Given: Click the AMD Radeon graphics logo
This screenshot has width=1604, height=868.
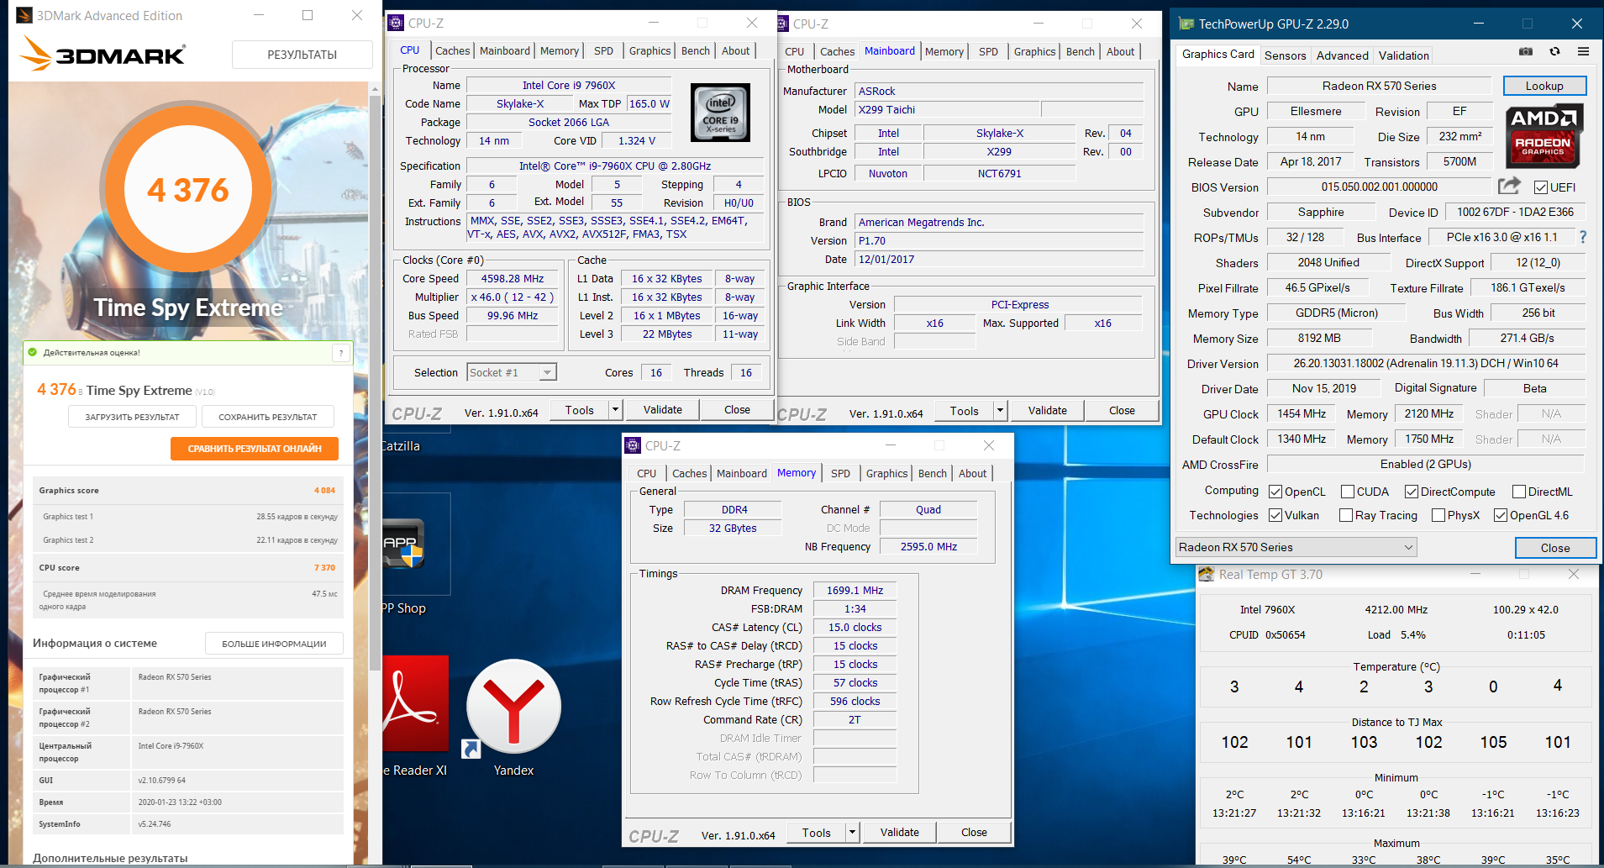Looking at the screenshot, I should (x=1544, y=136).
